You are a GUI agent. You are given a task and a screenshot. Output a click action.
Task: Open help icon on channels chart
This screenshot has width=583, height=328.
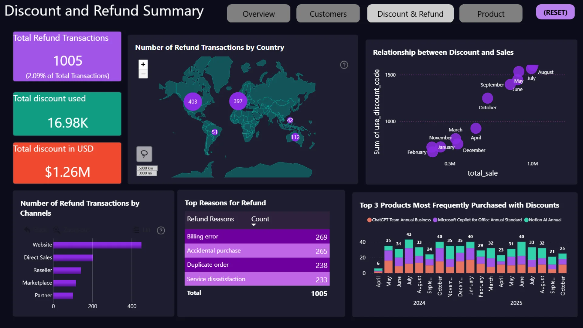coord(161,231)
